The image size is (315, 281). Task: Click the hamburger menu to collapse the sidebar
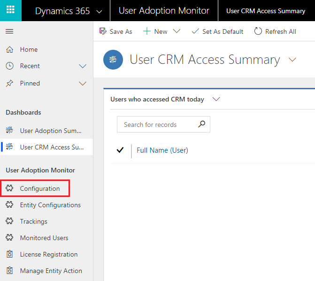[x=9, y=31]
